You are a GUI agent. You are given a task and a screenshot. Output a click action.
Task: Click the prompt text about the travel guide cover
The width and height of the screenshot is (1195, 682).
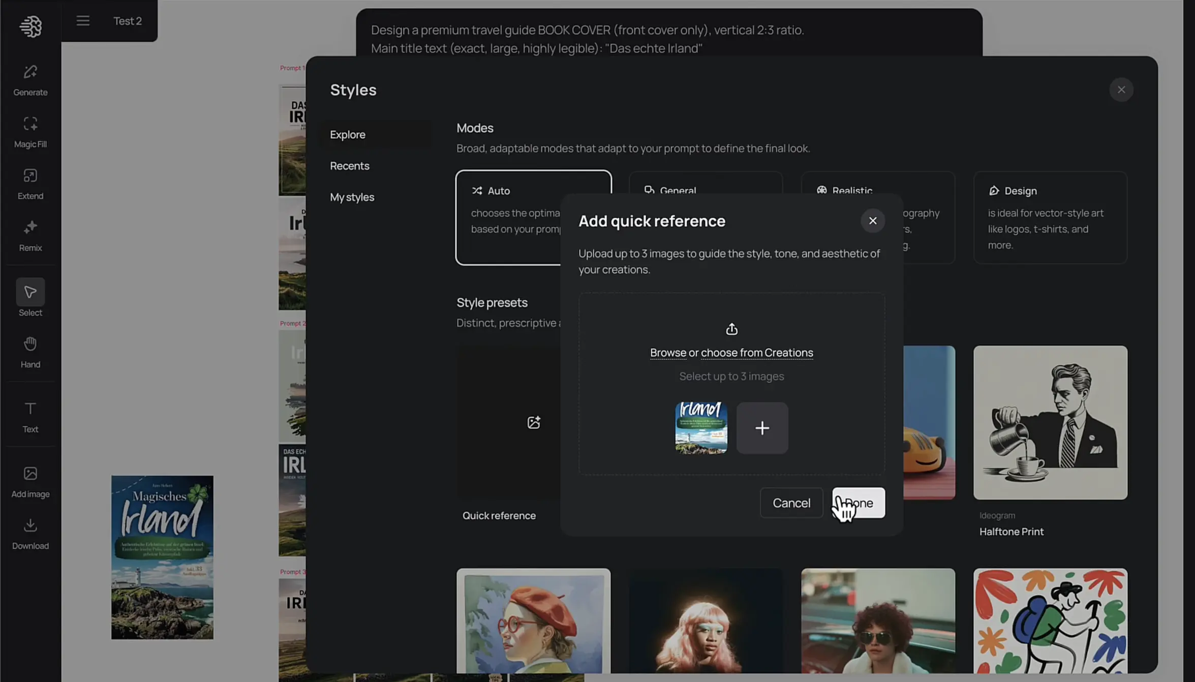pos(588,39)
